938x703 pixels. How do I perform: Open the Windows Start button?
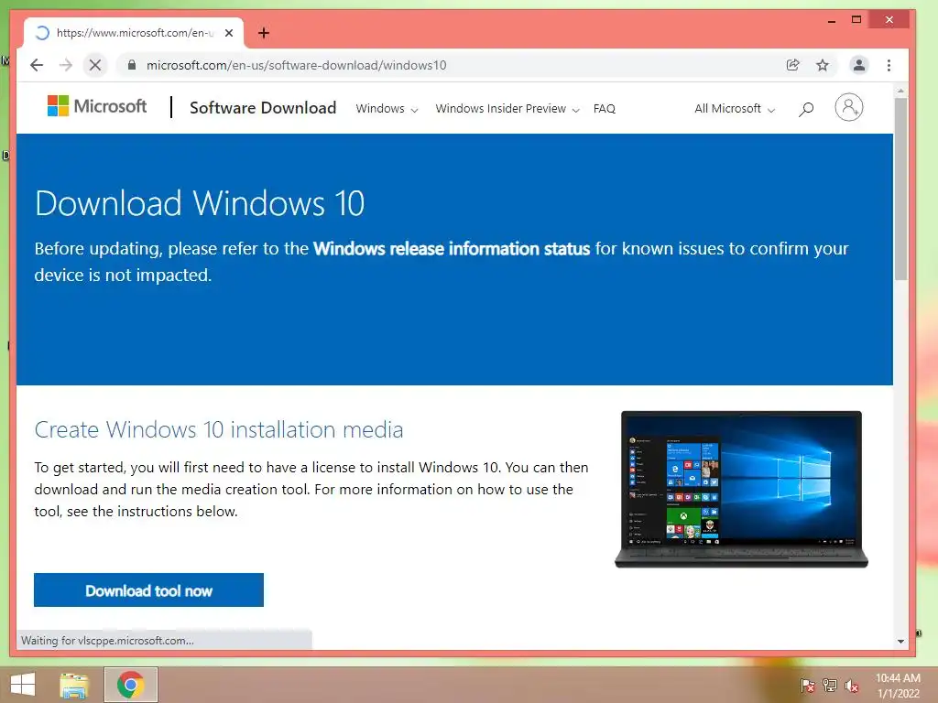tap(23, 685)
